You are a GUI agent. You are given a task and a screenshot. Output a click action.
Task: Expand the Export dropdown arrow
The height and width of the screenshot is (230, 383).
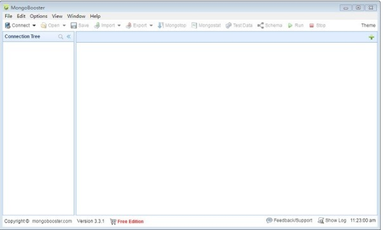tap(151, 26)
